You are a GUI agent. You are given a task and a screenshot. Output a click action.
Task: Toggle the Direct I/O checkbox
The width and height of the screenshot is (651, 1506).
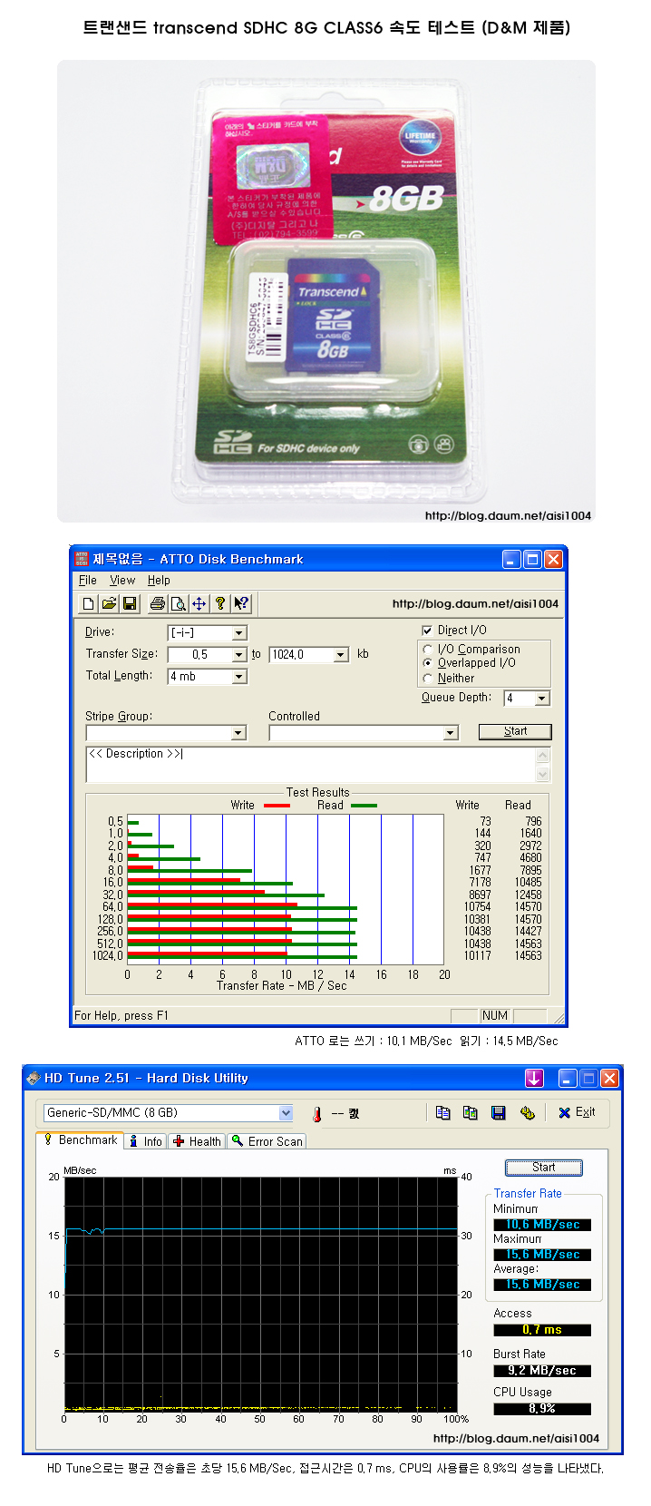point(427,631)
